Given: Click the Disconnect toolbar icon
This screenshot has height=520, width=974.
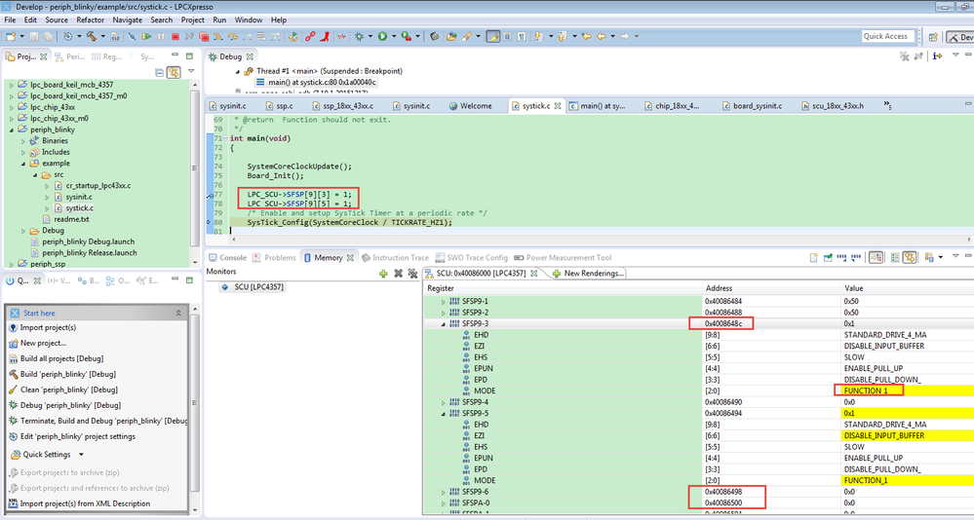Looking at the screenshot, I should click(189, 37).
